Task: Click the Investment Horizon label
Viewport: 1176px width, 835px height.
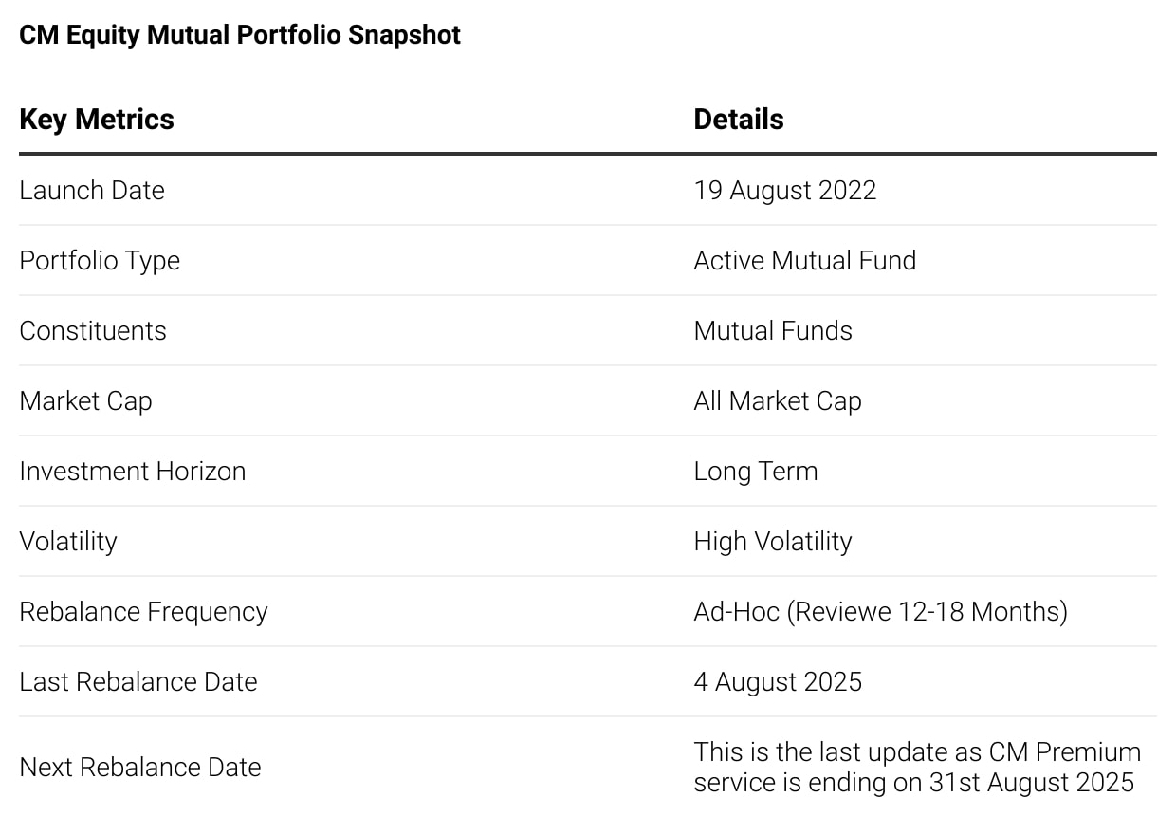Action: (x=133, y=471)
